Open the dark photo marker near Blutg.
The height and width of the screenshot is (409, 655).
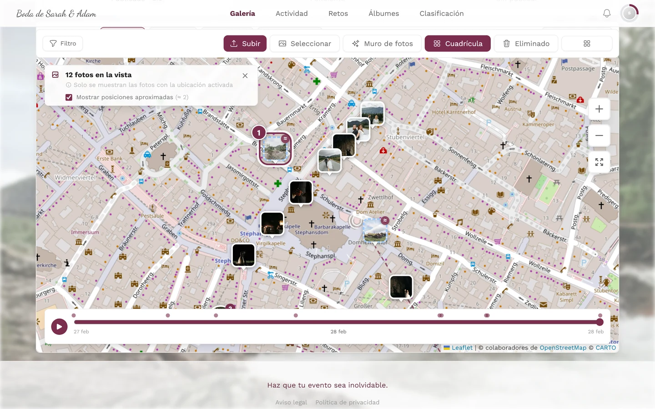coord(401,287)
